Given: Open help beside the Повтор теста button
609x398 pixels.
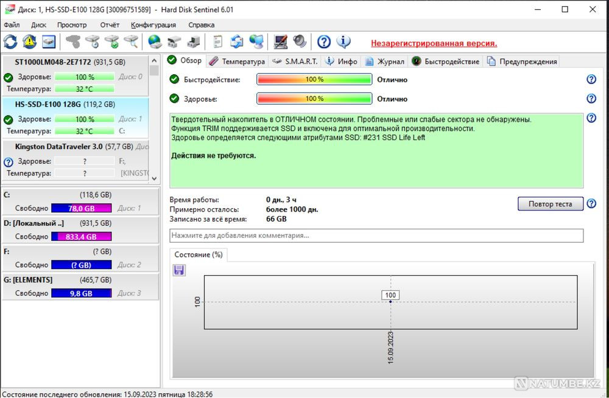Looking at the screenshot, I should tap(591, 203).
